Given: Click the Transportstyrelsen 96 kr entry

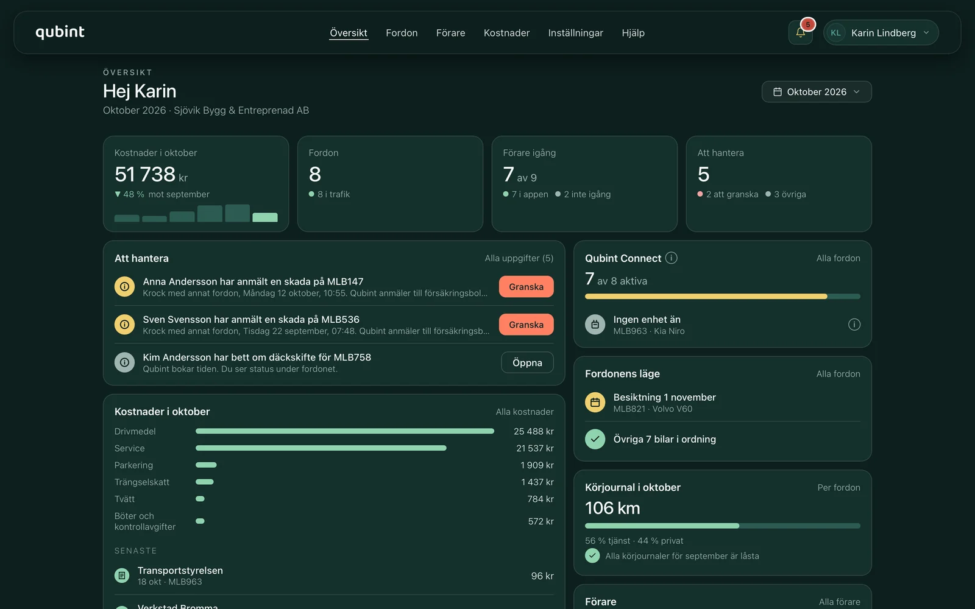Looking at the screenshot, I should click(334, 576).
